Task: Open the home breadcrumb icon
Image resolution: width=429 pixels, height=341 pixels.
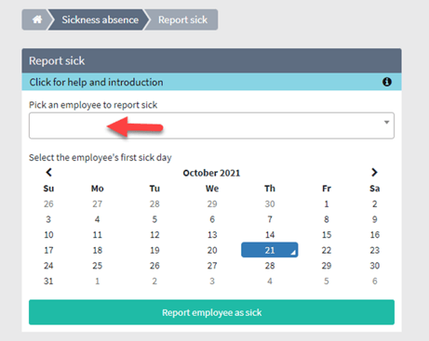Action: [37, 20]
